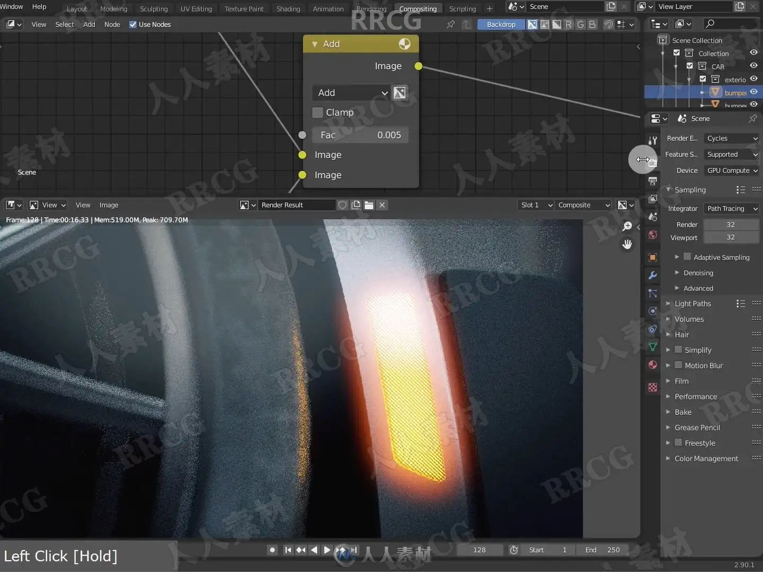Click the zoom tool in image viewer
Viewport: 763px width, 572px height.
627,226
